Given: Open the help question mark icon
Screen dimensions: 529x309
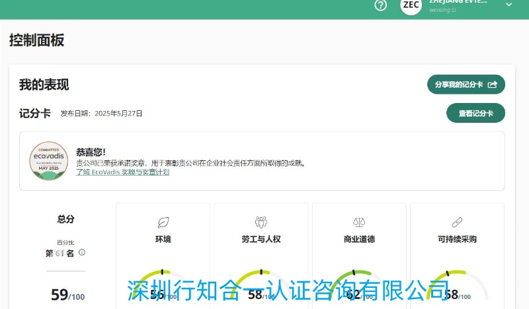Looking at the screenshot, I should coord(381,5).
